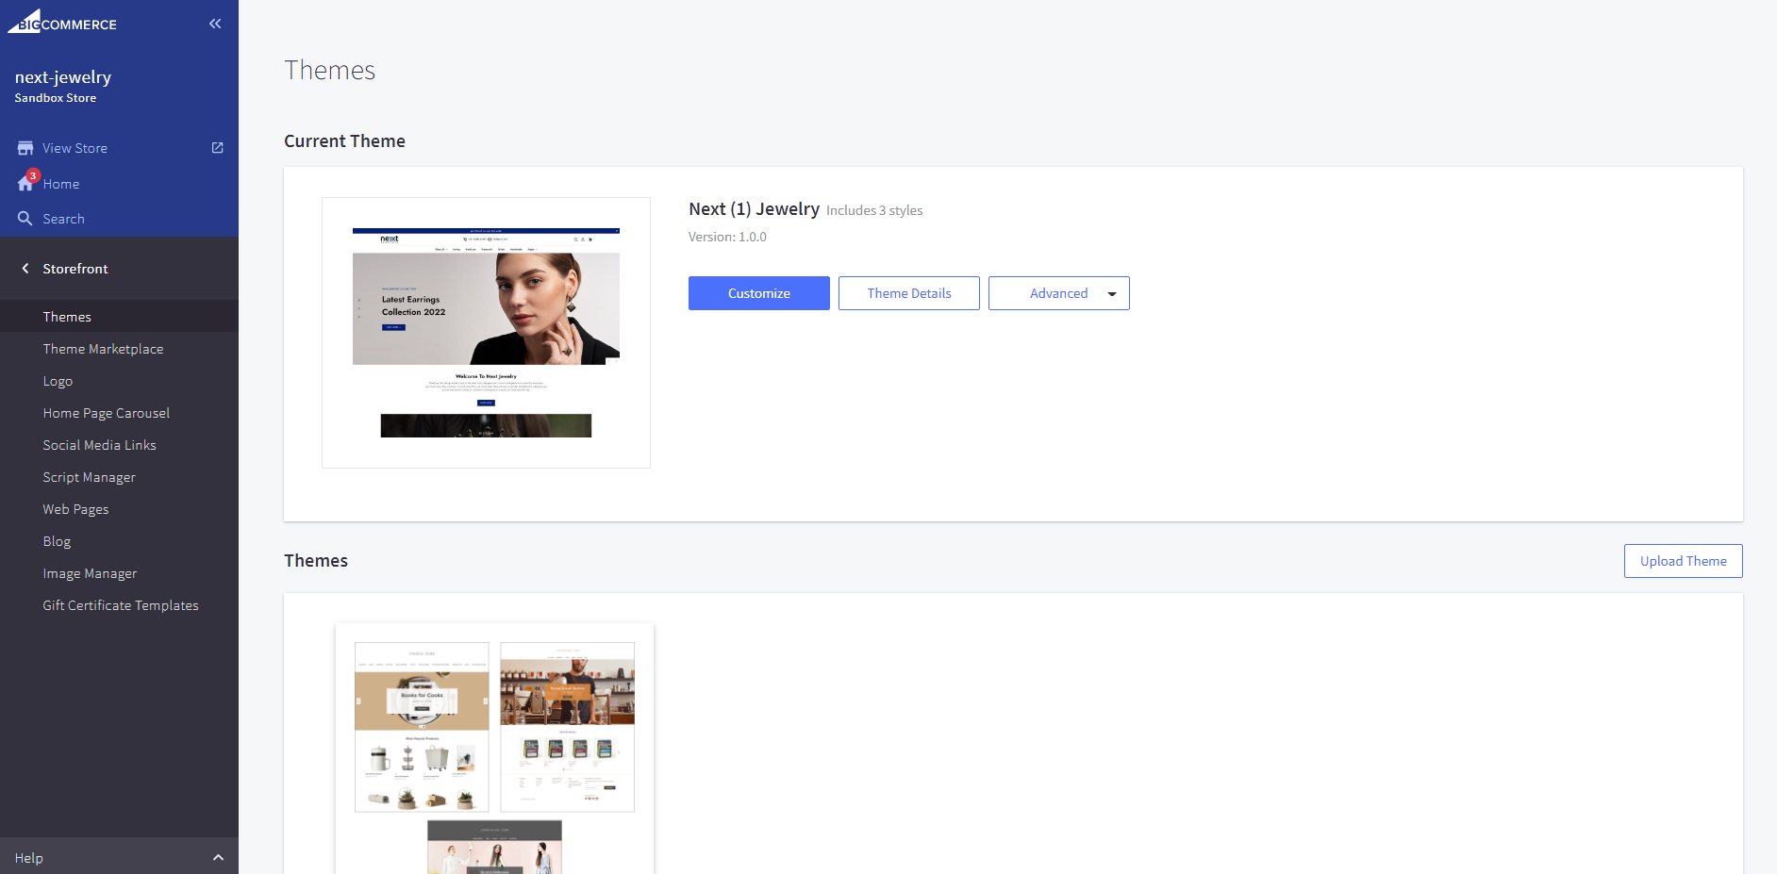Expand the Help menu chevron
The width and height of the screenshot is (1777, 874).
click(218, 858)
